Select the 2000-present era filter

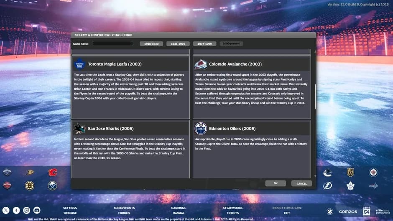[231, 43]
